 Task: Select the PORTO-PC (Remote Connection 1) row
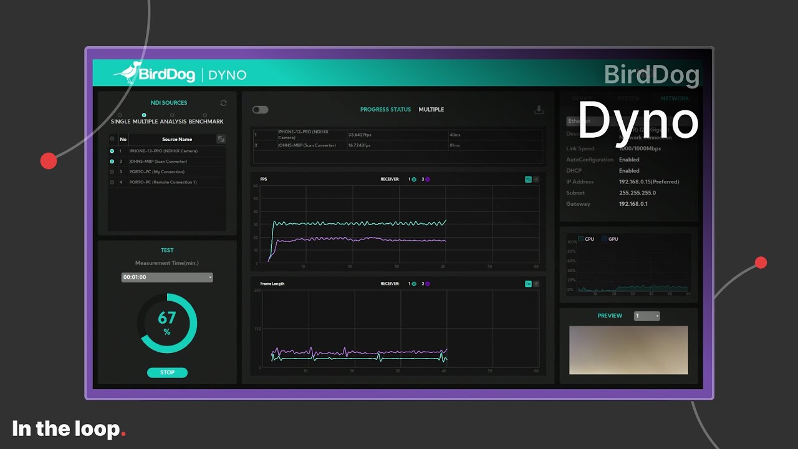pyautogui.click(x=167, y=182)
